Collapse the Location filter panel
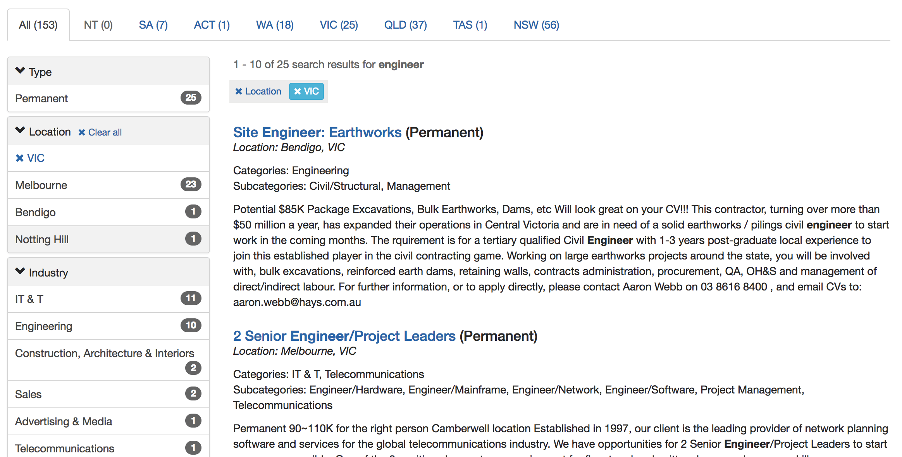902x457 pixels. coord(20,131)
